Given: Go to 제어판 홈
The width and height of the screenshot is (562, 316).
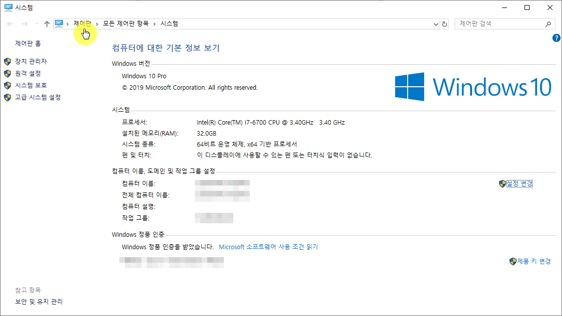Looking at the screenshot, I should point(28,43).
